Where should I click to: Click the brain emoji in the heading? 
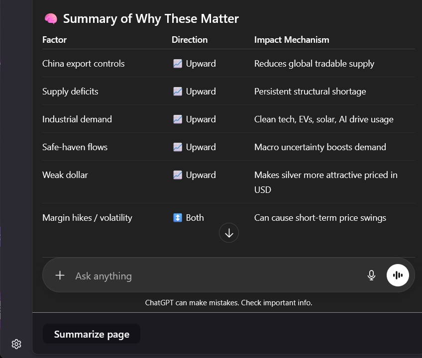pyautogui.click(x=51, y=19)
